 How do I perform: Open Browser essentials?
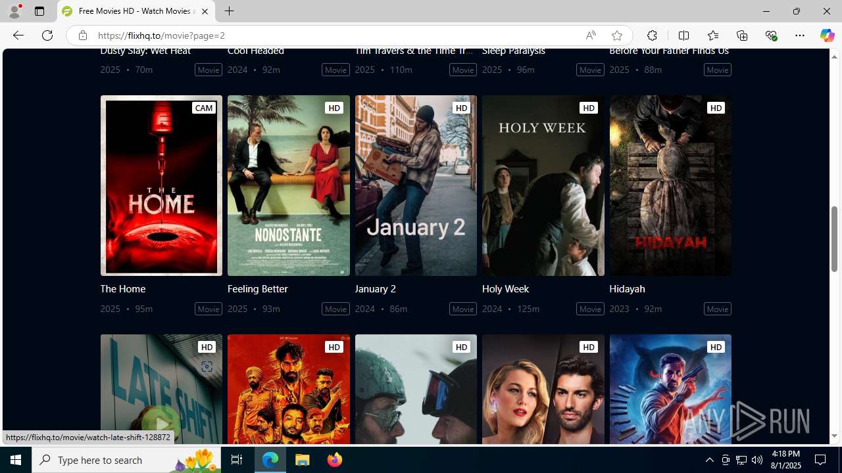click(x=771, y=35)
